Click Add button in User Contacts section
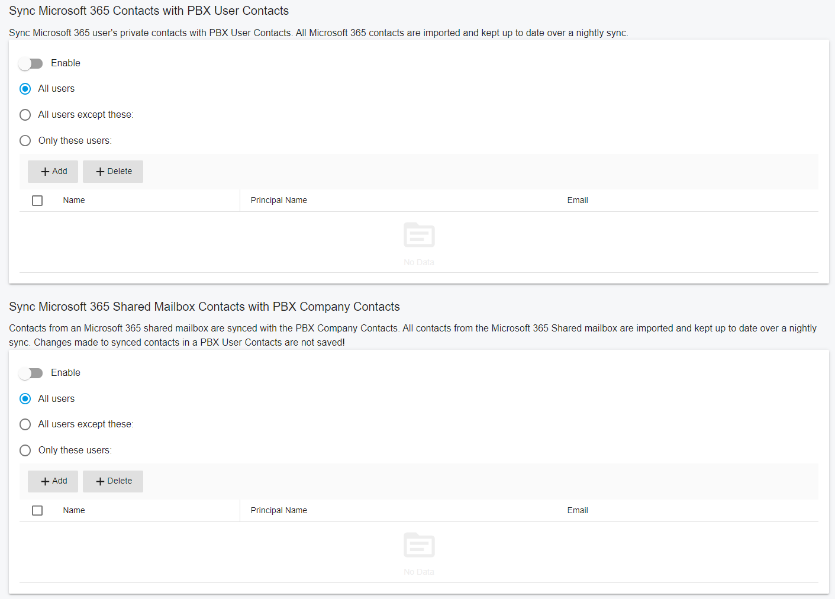835x599 pixels. tap(53, 172)
